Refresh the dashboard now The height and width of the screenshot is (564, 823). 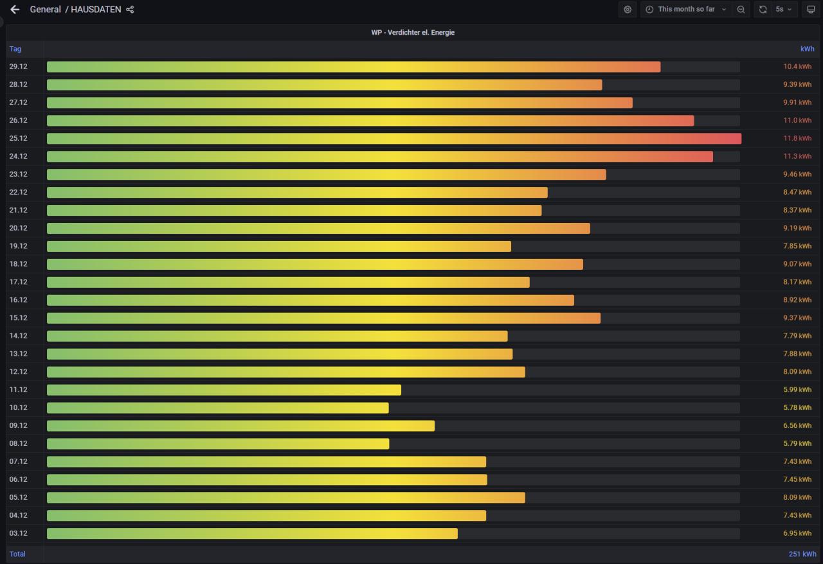click(763, 10)
